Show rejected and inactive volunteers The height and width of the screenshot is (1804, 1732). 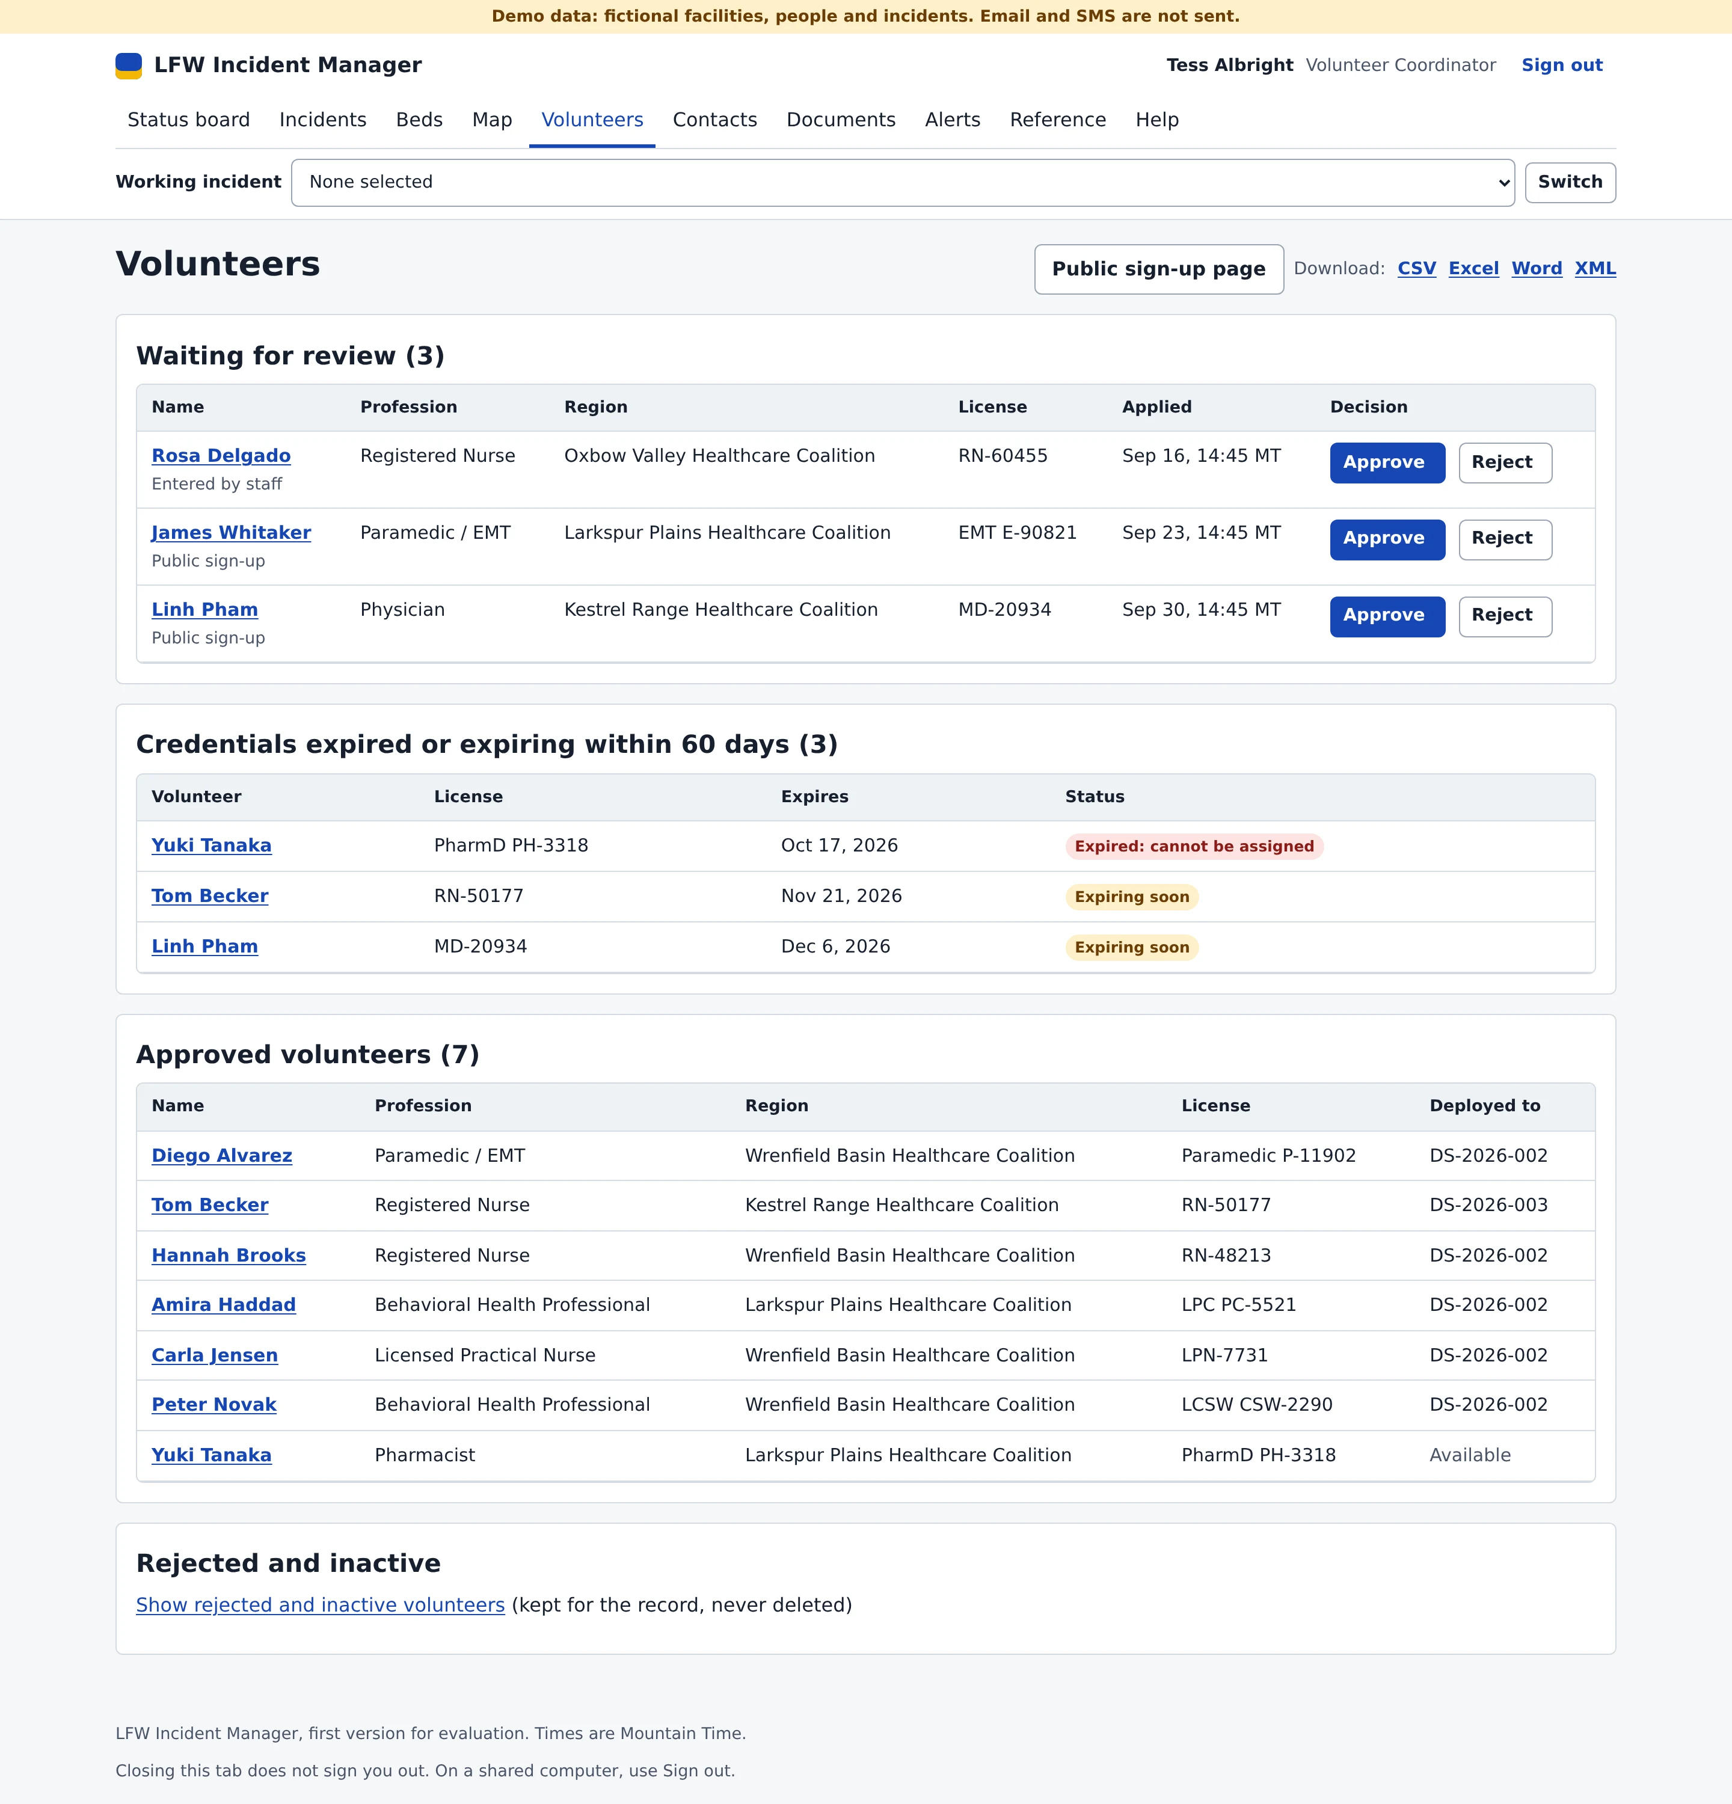pos(321,1605)
